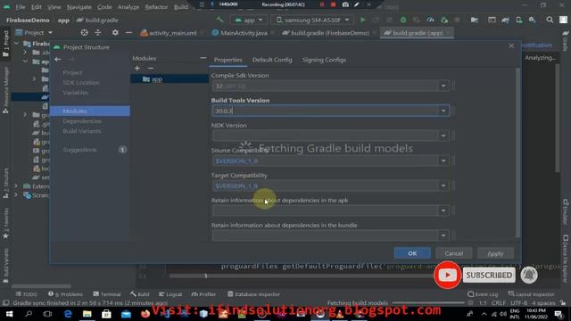Switch to the Signing Configs tab

[324, 60]
